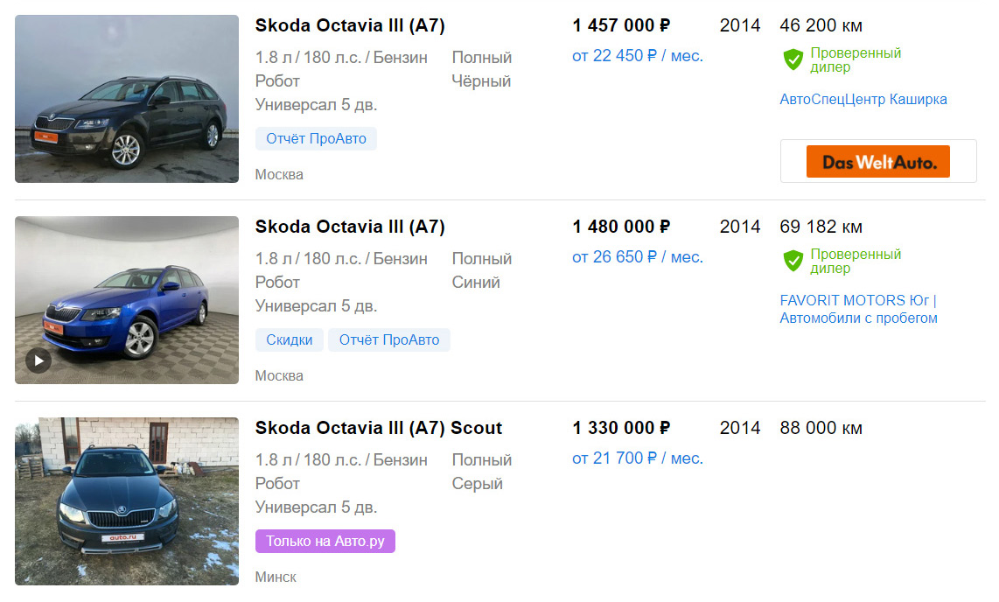This screenshot has width=999, height=602.
Task: Open the Das WeltAuto banner
Action: tap(878, 161)
